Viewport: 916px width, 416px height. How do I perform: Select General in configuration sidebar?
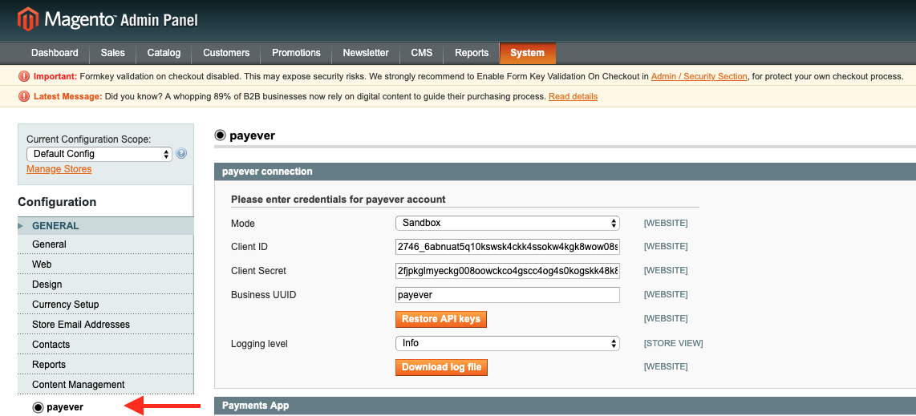pyautogui.click(x=106, y=244)
